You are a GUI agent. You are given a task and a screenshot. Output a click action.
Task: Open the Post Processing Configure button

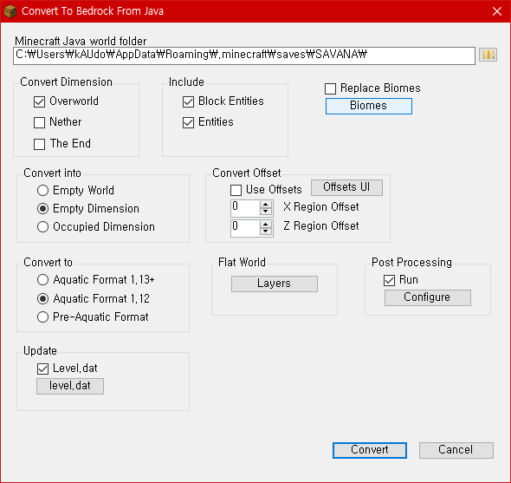428,297
